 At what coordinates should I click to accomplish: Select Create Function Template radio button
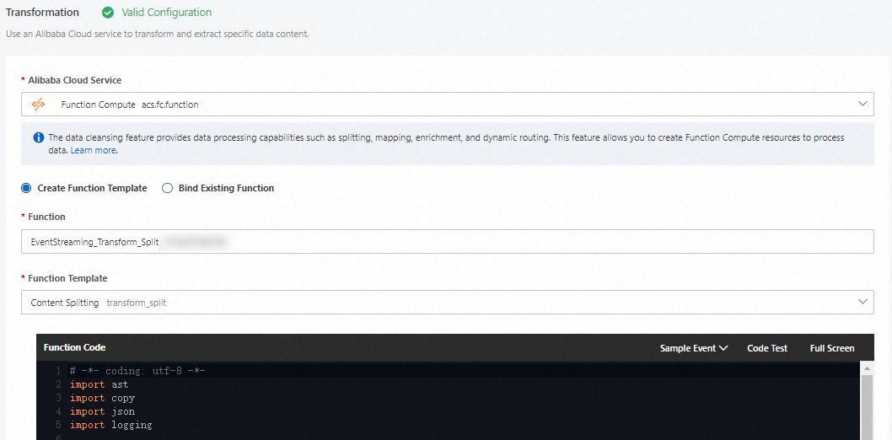tap(26, 188)
